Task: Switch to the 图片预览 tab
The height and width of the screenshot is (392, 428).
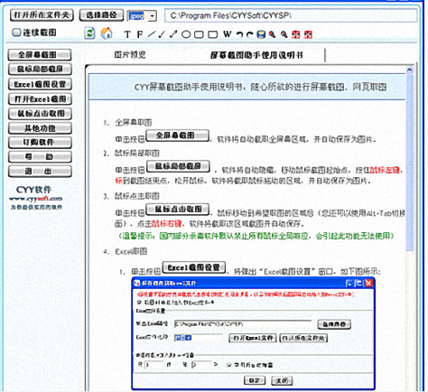Action: click(x=130, y=55)
